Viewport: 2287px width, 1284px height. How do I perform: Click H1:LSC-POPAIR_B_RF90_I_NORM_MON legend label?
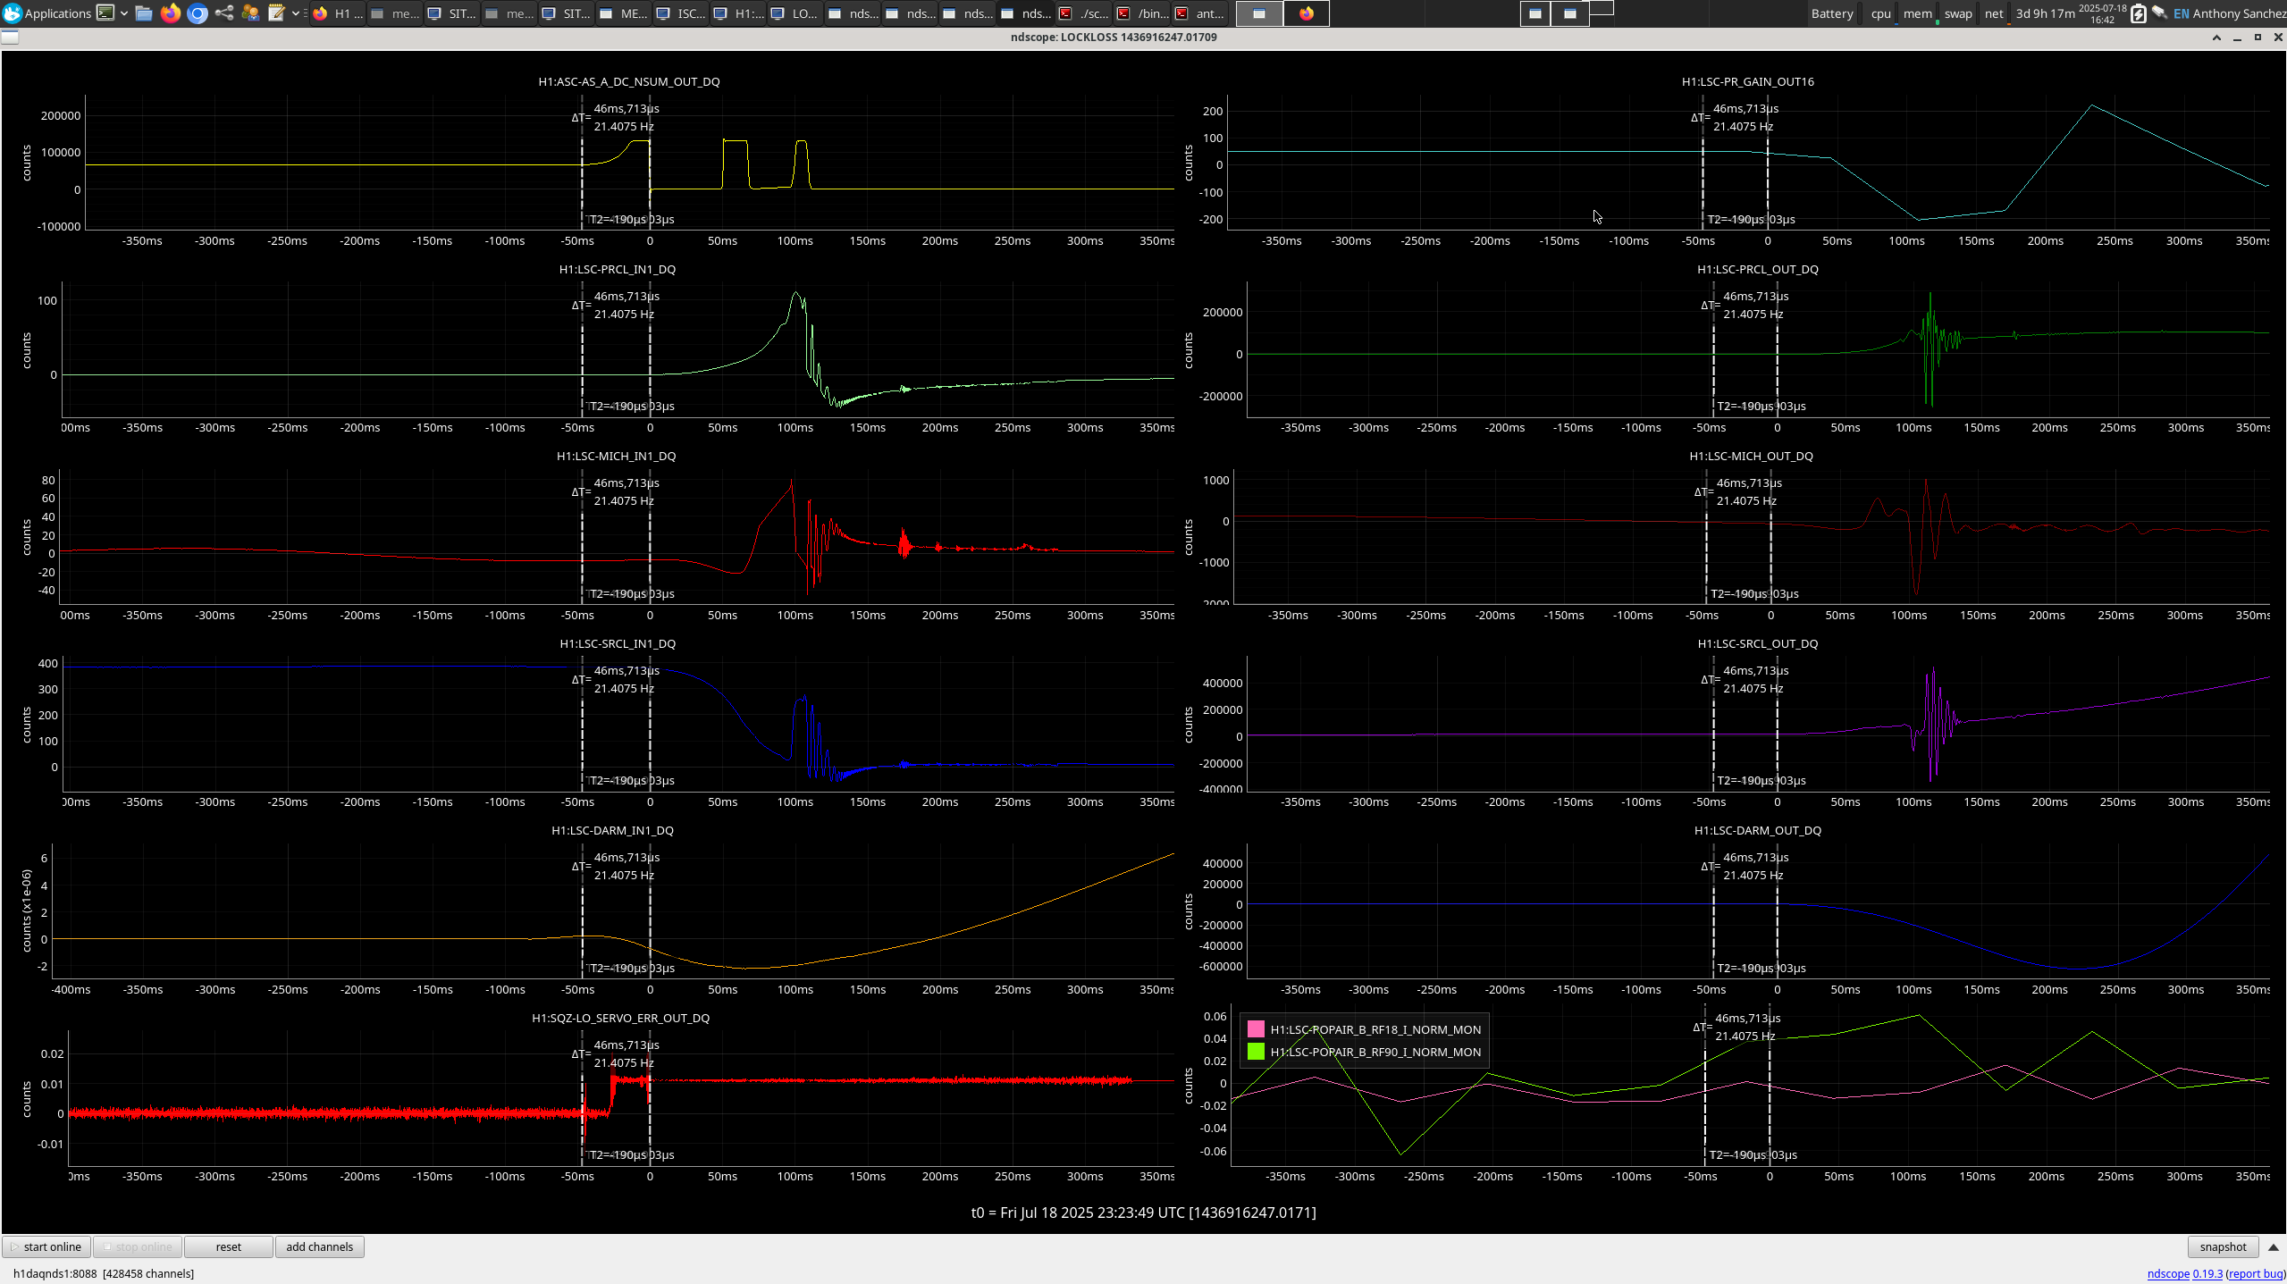pyautogui.click(x=1375, y=1052)
